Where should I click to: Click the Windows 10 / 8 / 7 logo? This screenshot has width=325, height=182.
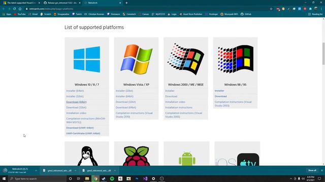click(87, 60)
